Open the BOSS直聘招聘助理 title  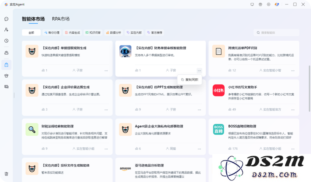click(x=242, y=126)
